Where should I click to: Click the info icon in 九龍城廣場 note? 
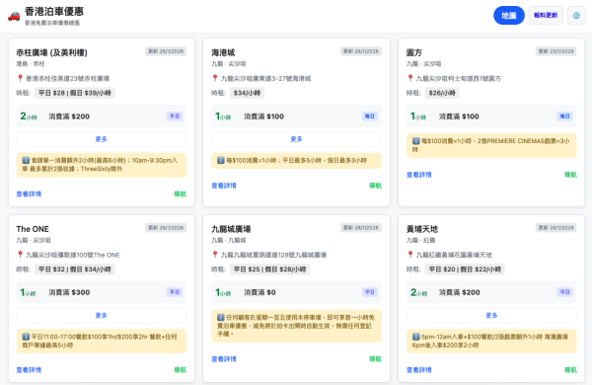[x=221, y=317]
